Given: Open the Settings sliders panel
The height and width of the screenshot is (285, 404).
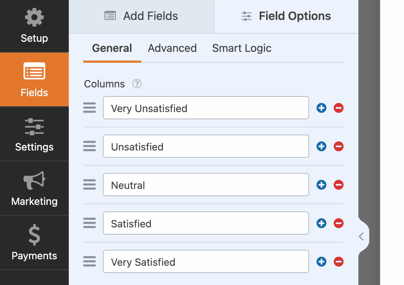Looking at the screenshot, I should tap(34, 134).
